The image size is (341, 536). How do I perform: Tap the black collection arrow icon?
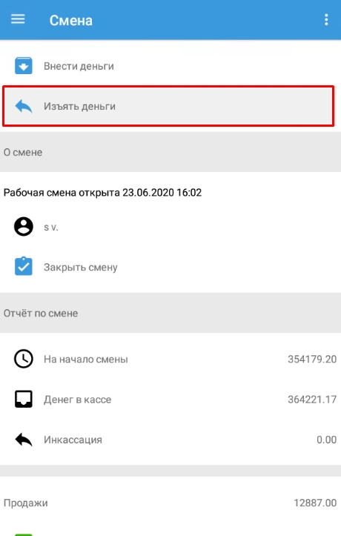(x=23, y=440)
